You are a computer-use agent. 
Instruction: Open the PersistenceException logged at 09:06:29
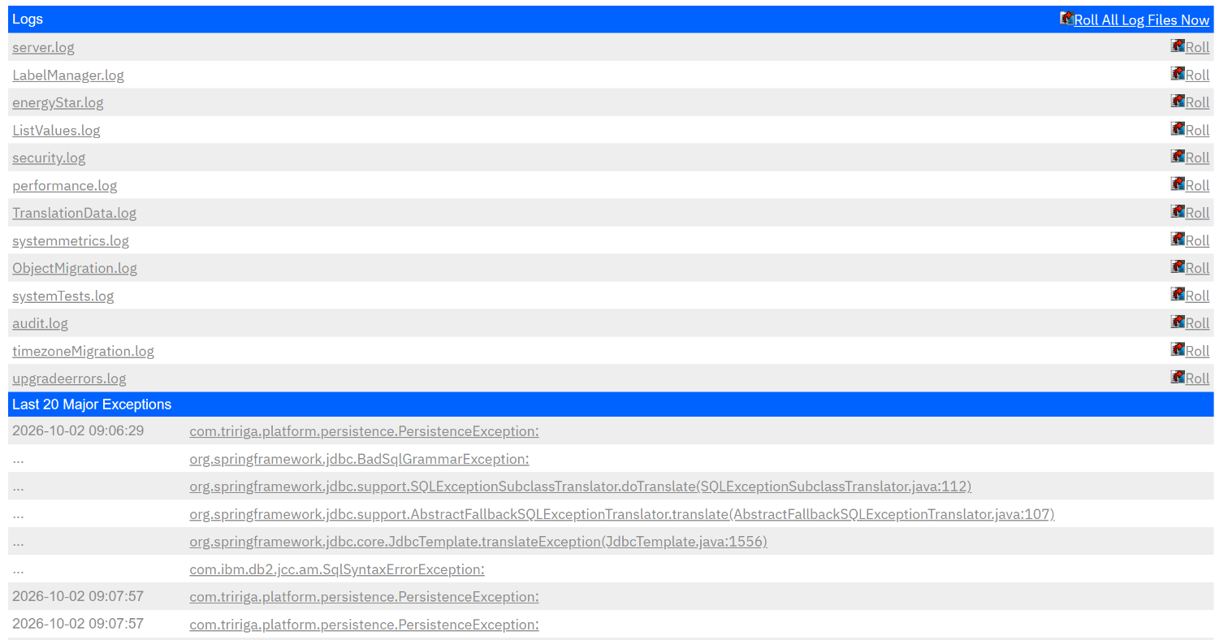point(364,431)
